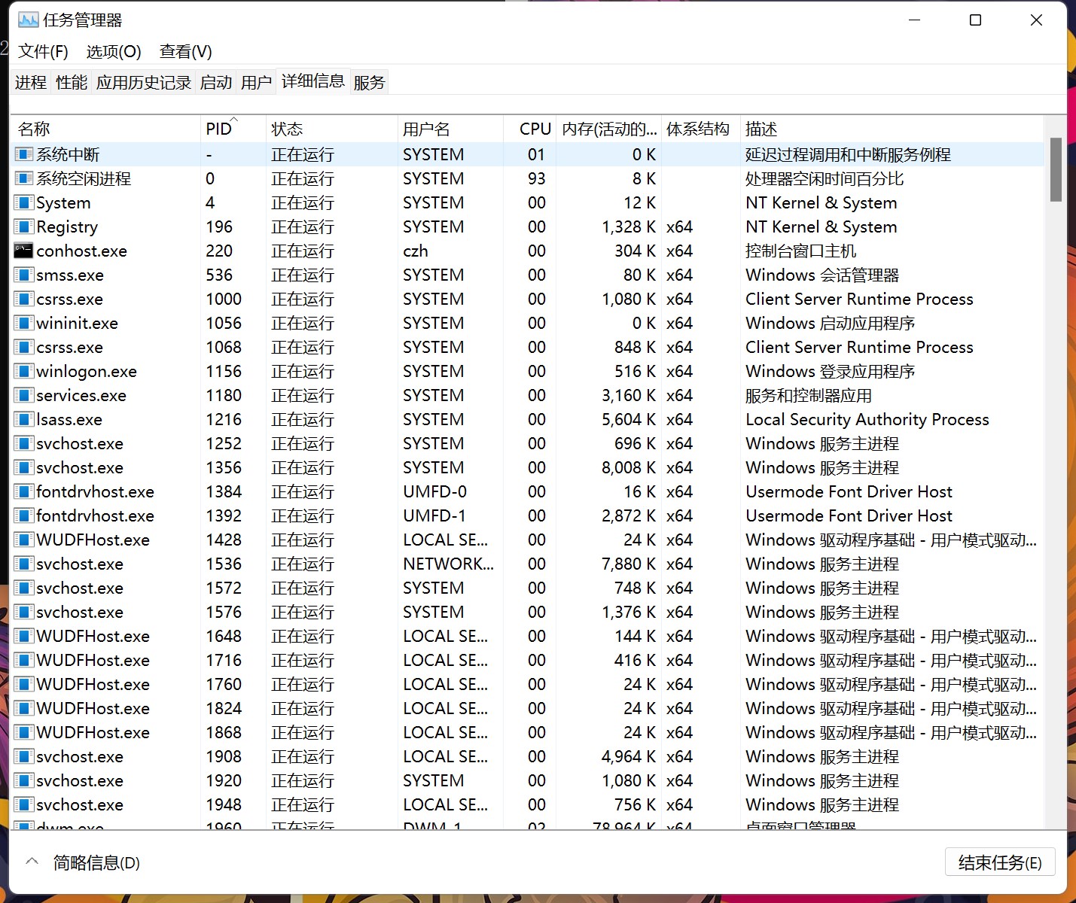Click the winlogon.exe process icon

coord(24,371)
